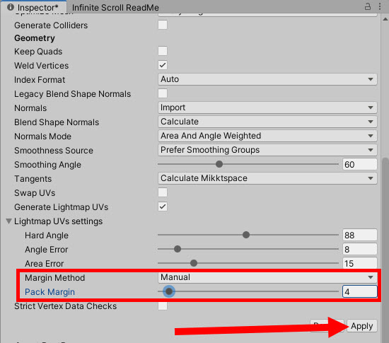The width and height of the screenshot is (389, 343).
Task: Click the Angle Error value field
Action: click(x=360, y=249)
